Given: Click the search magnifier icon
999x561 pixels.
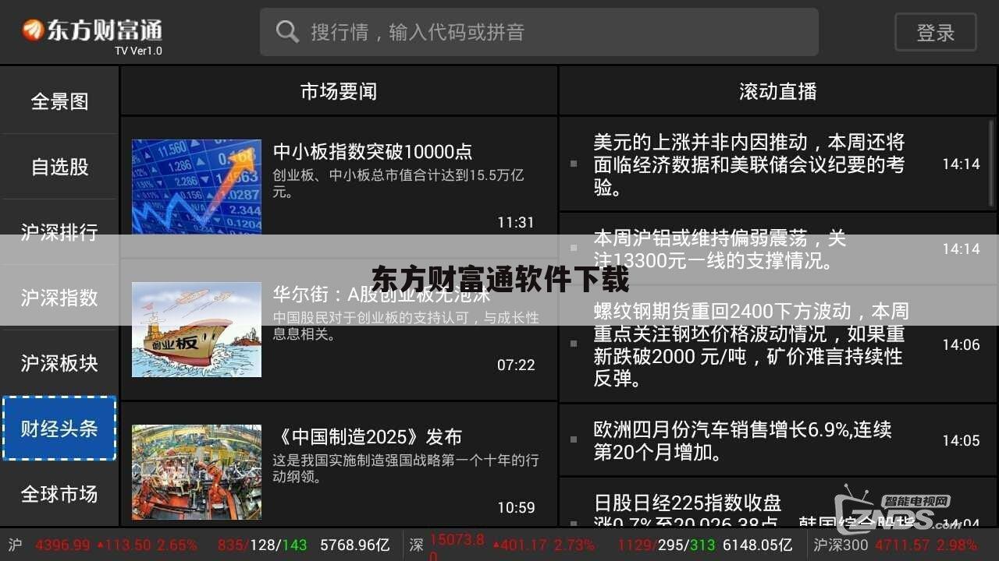Looking at the screenshot, I should click(287, 32).
